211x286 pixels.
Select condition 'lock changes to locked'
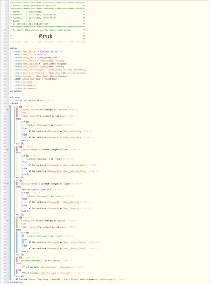(x=44, y=221)
